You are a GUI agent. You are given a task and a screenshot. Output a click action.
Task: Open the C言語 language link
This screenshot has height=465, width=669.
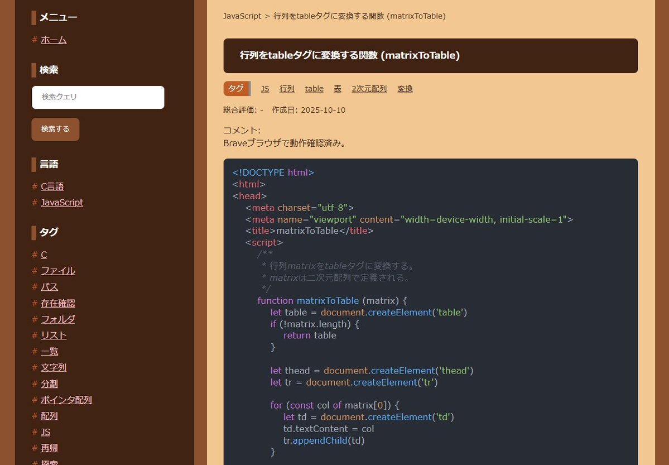pyautogui.click(x=52, y=186)
